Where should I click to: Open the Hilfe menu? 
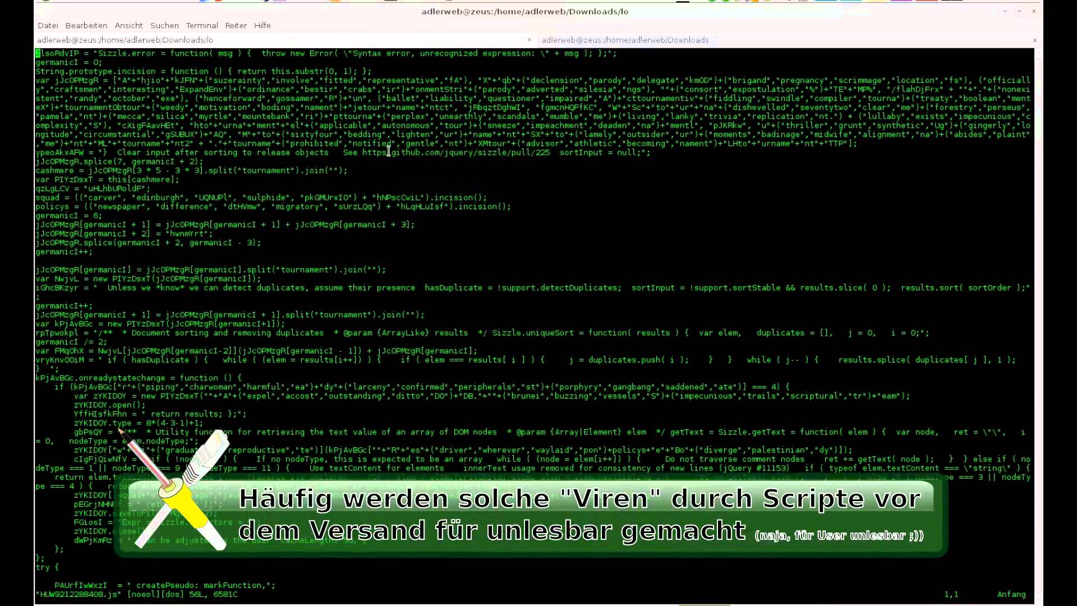click(262, 25)
